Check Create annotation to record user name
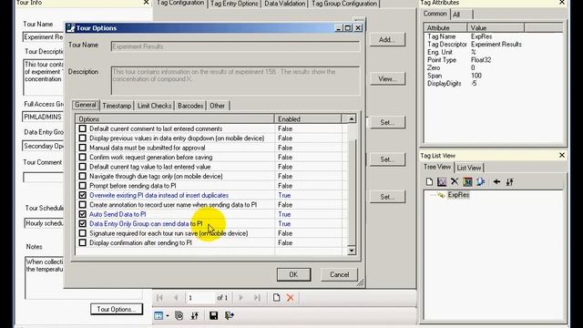 pos(83,205)
